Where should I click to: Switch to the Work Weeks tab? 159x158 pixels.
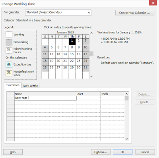point(30,86)
